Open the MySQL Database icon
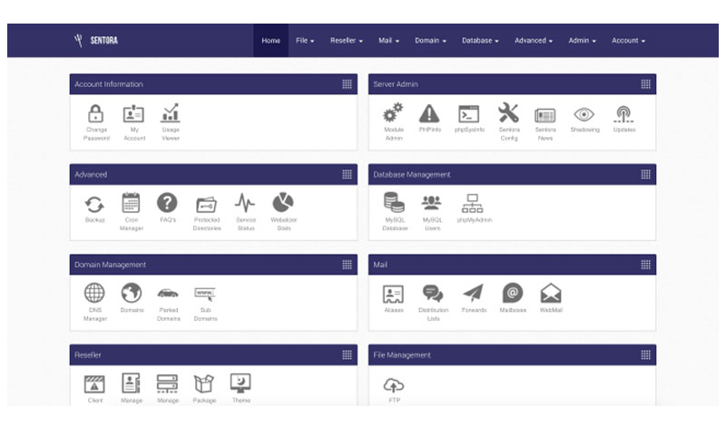Screen dimensions: 726x426 394,203
